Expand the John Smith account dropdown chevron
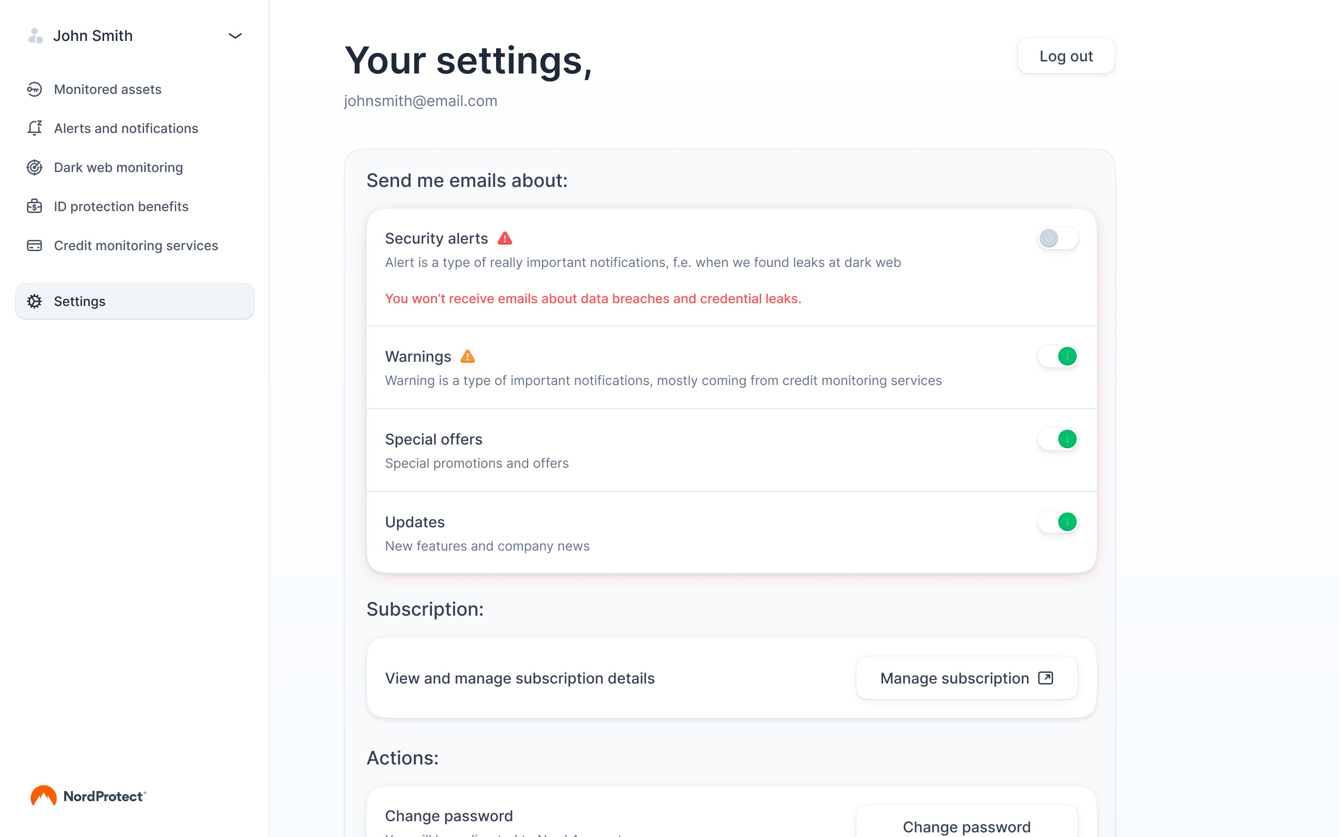Image resolution: width=1339 pixels, height=837 pixels. [x=235, y=36]
